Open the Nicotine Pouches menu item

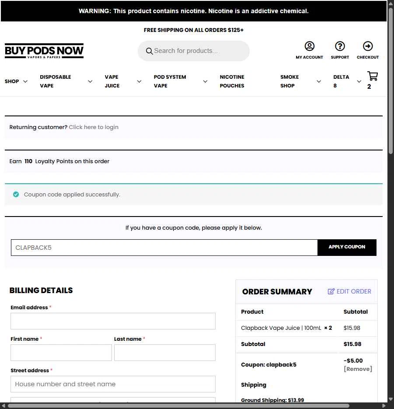coord(232,81)
